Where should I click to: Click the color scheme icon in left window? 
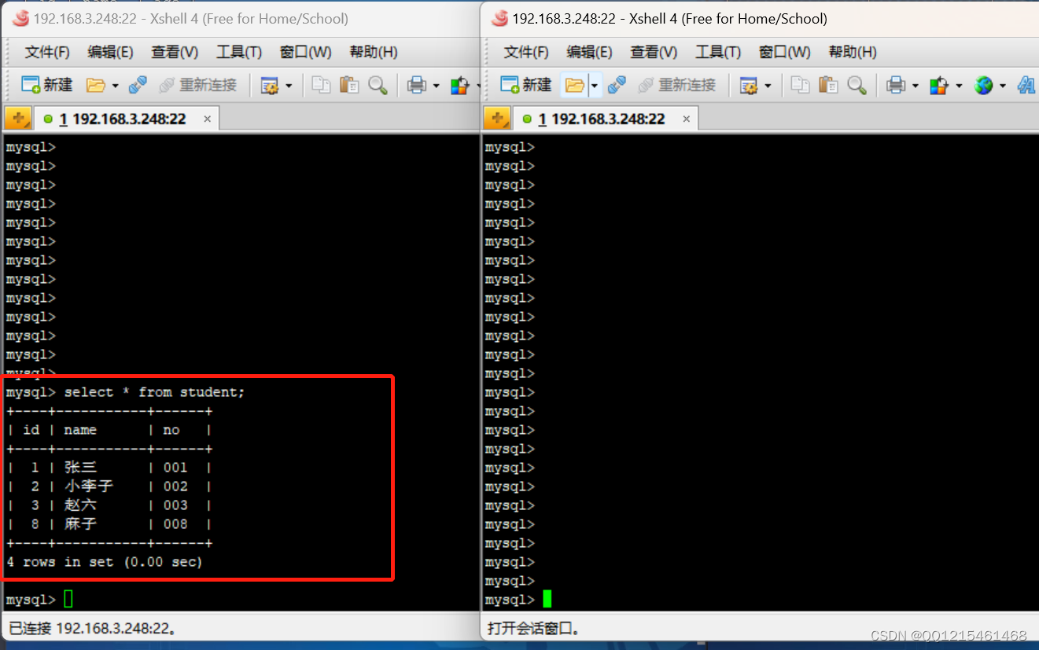pos(460,85)
